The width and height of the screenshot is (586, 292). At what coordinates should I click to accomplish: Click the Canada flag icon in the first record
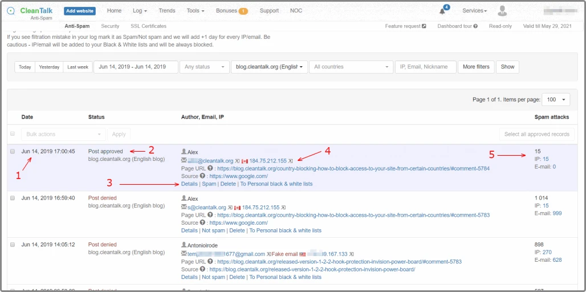(x=245, y=161)
